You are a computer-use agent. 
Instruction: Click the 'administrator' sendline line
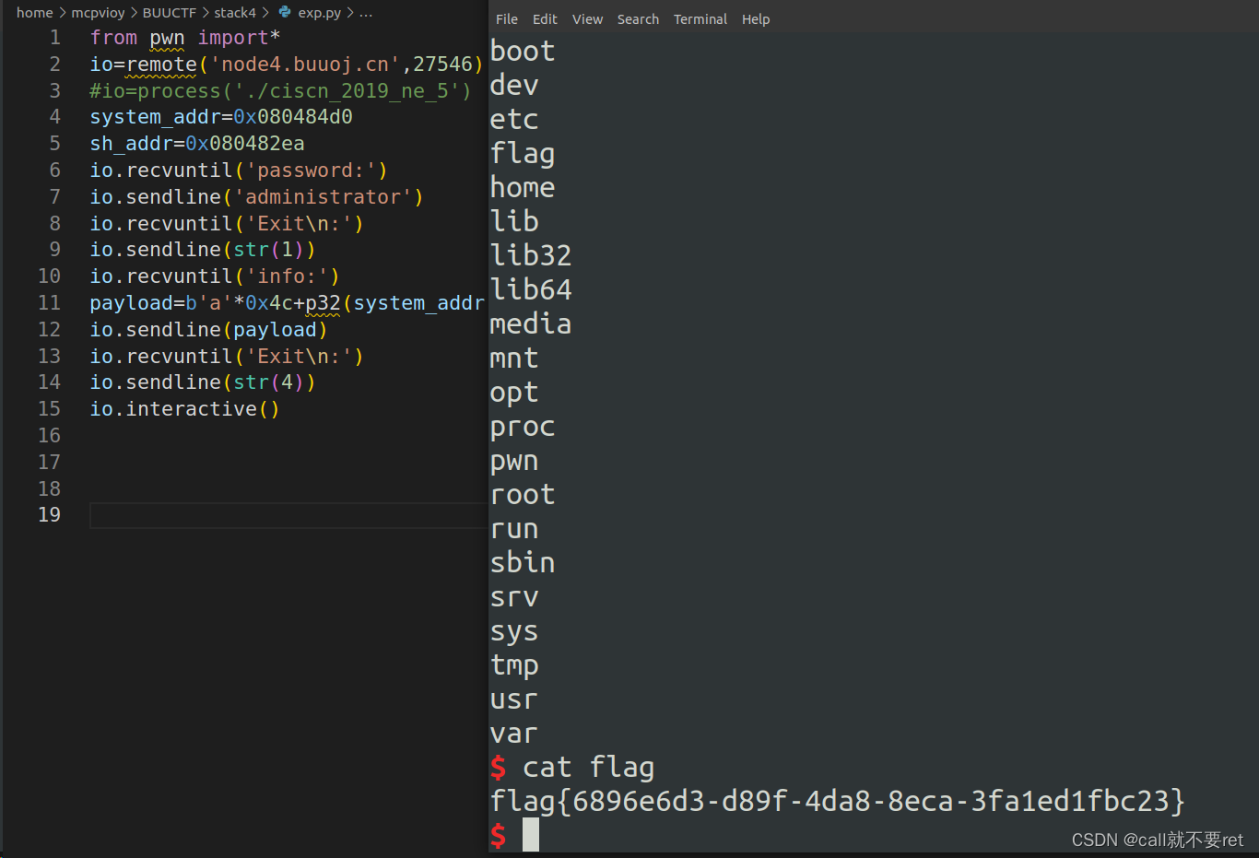click(256, 197)
